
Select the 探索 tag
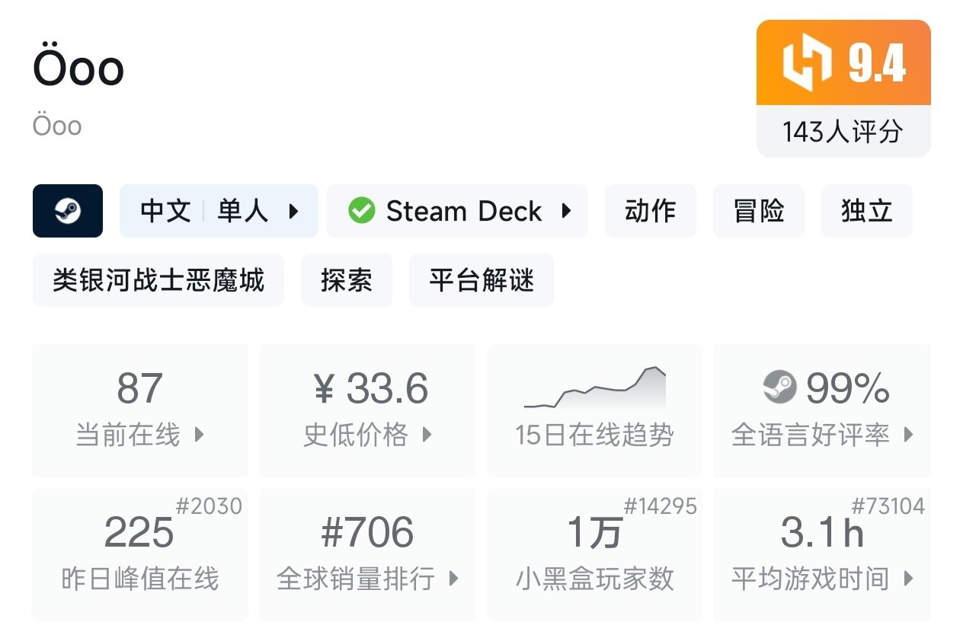[346, 281]
